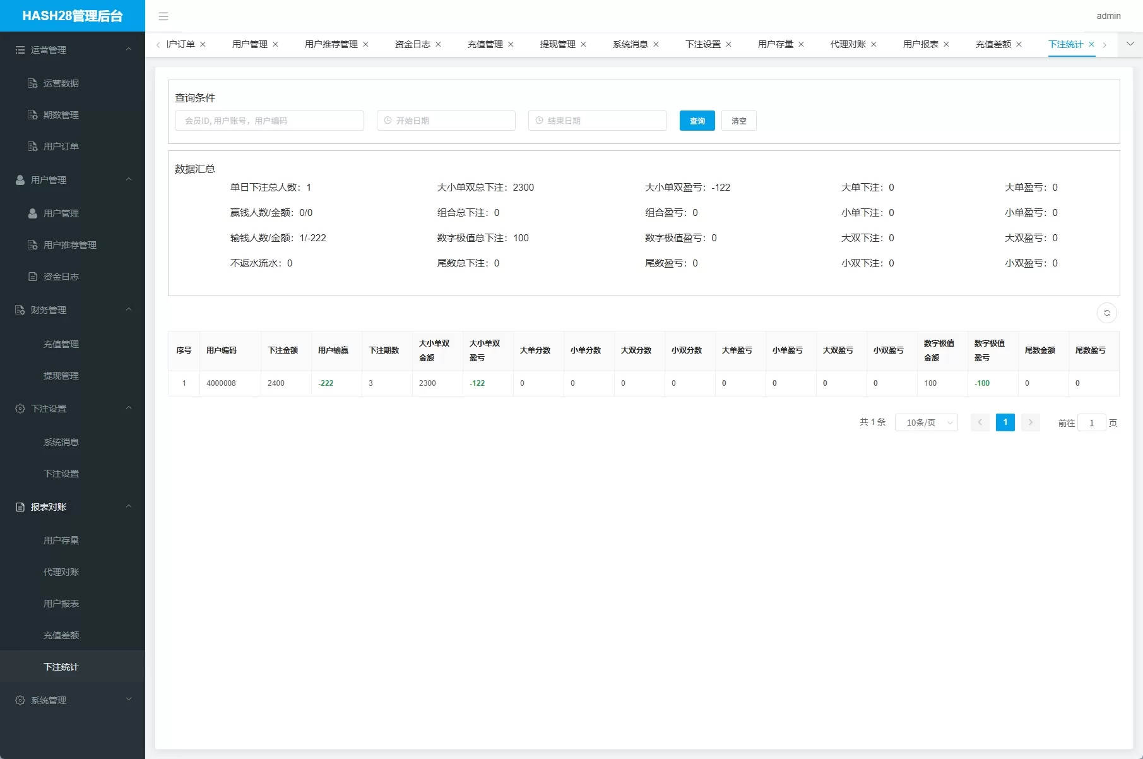Image resolution: width=1143 pixels, height=759 pixels.
Task: Click the 资金日志 document icon in sidebar
Action: [32, 277]
